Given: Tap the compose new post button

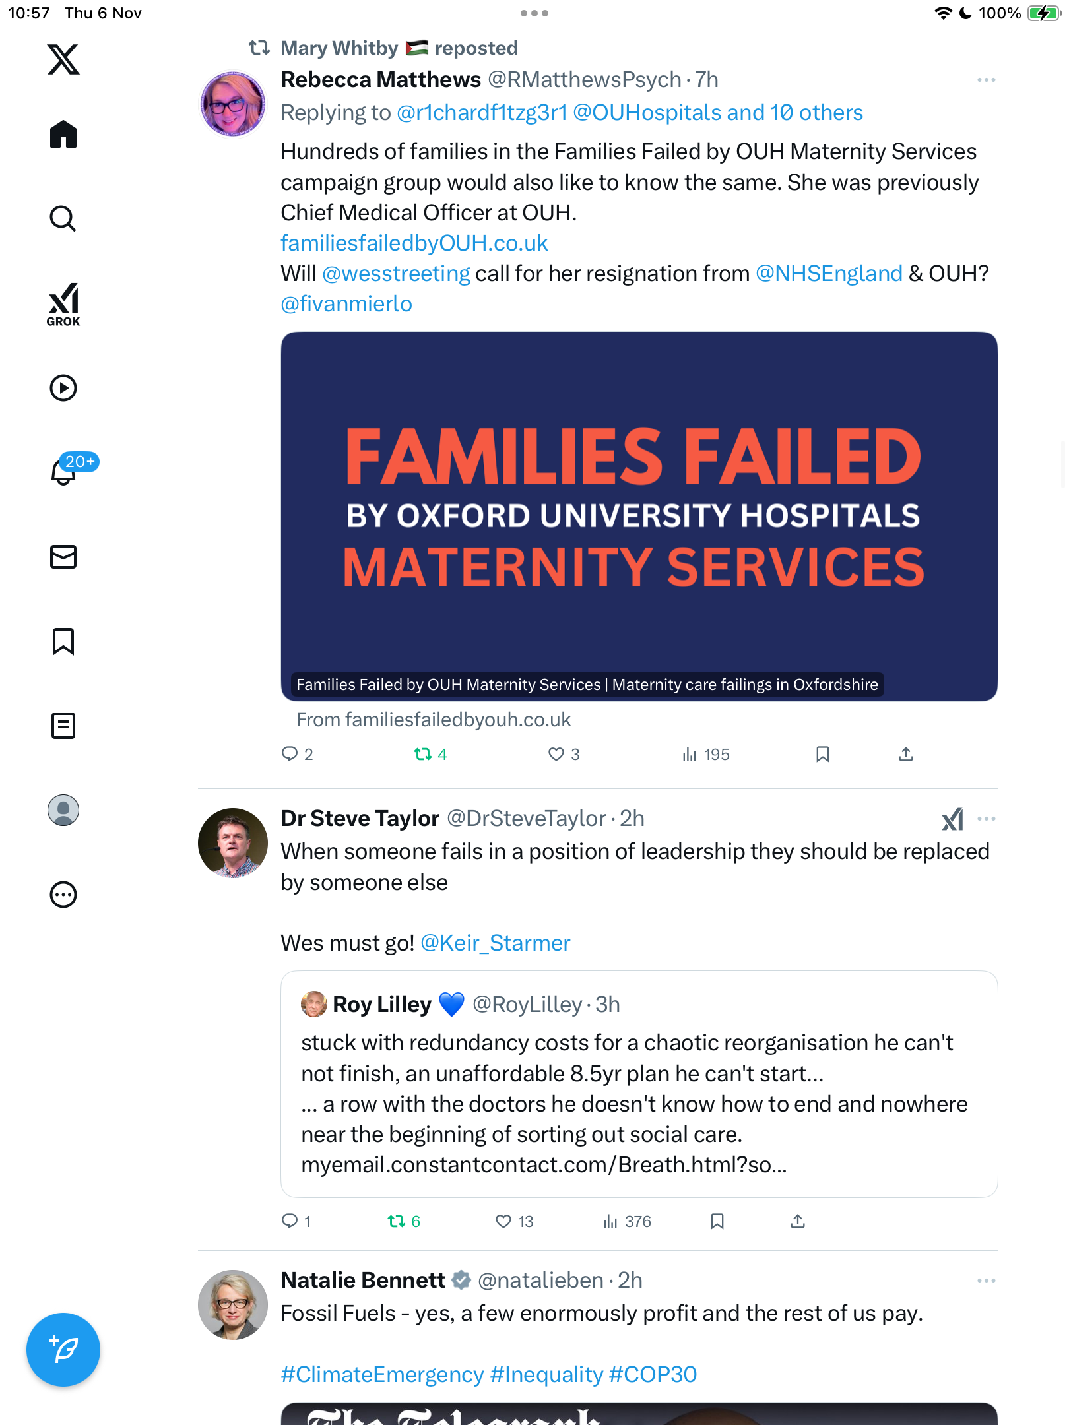Looking at the screenshot, I should (63, 1350).
